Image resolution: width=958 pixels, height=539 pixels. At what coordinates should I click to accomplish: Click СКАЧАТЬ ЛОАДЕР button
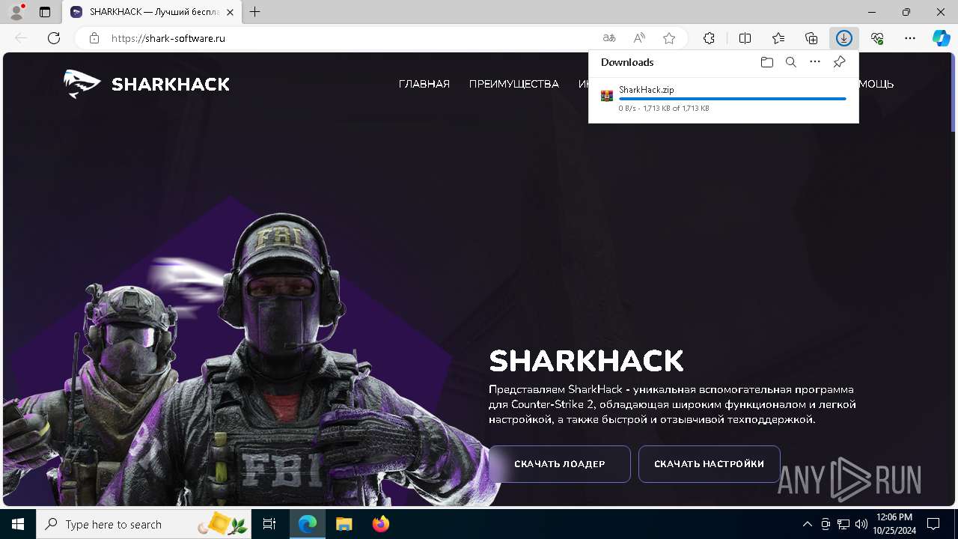point(560,464)
